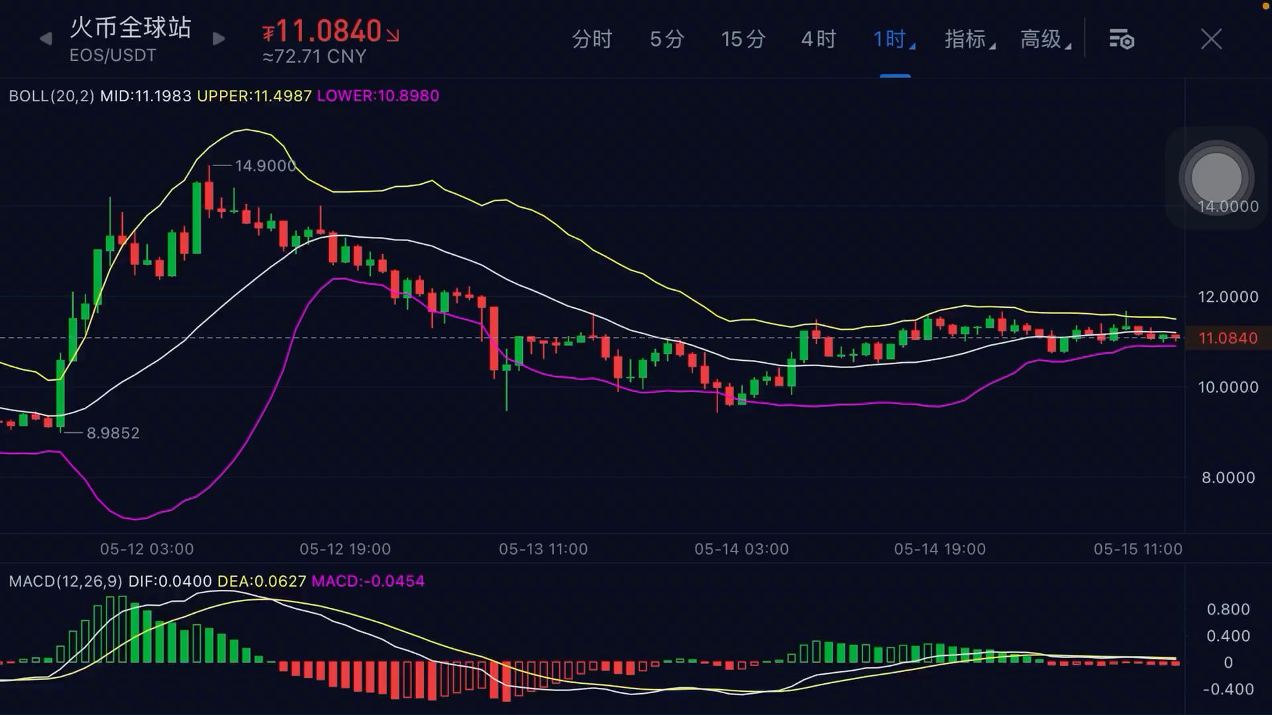
Task: Tap the MACD:-0.0454 value
Action: point(368,581)
